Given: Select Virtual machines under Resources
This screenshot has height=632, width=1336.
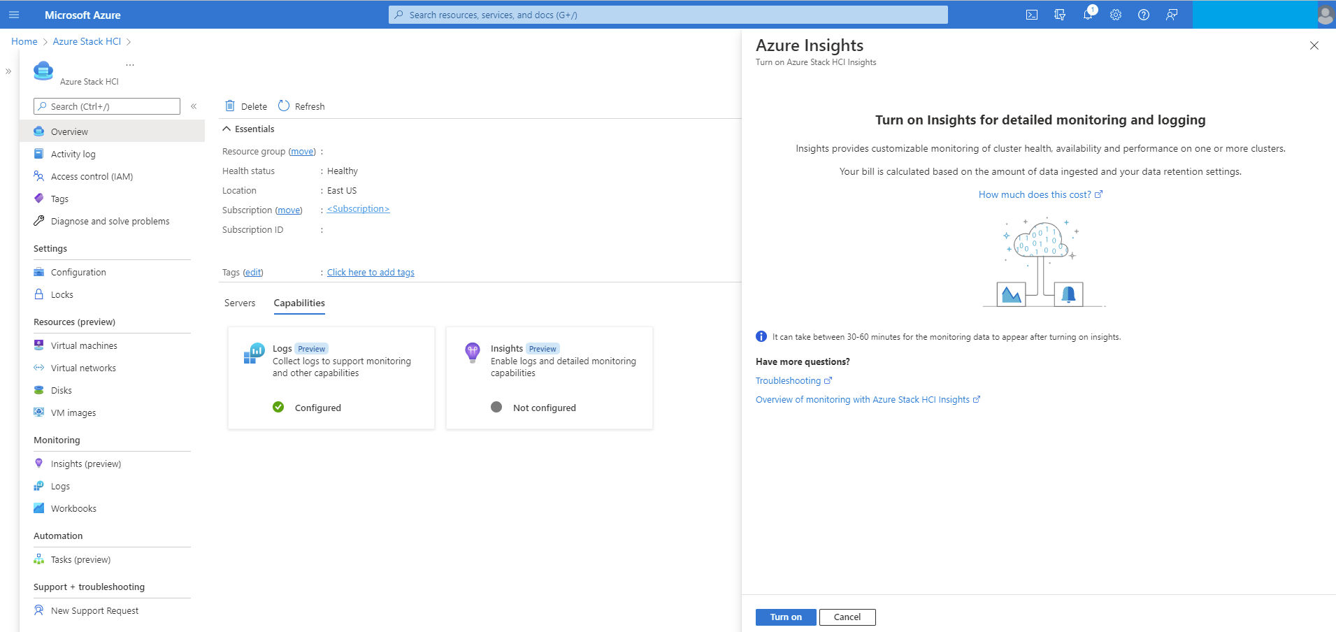Looking at the screenshot, I should (84, 345).
